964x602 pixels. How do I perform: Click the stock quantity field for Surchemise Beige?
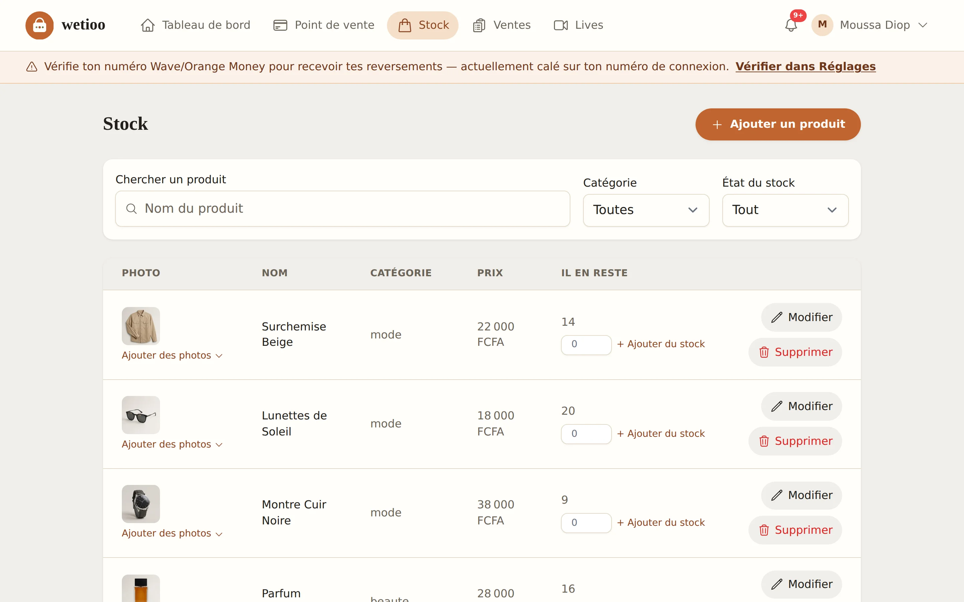pos(586,345)
